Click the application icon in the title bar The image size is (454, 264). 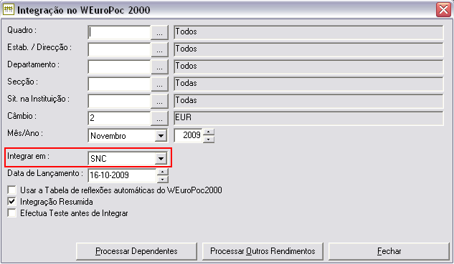point(8,9)
